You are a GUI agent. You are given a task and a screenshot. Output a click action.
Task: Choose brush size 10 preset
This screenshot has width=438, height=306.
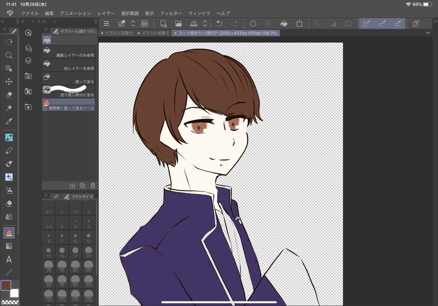click(89, 238)
